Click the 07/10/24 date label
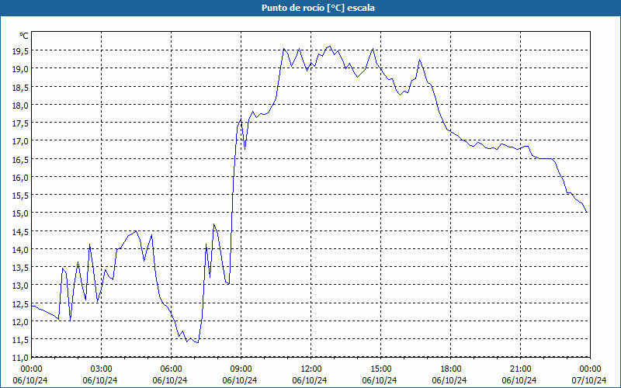Screen dimensions: 621x388 [x=588, y=380]
